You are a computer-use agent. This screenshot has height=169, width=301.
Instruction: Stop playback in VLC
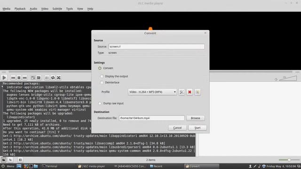[19, 77]
